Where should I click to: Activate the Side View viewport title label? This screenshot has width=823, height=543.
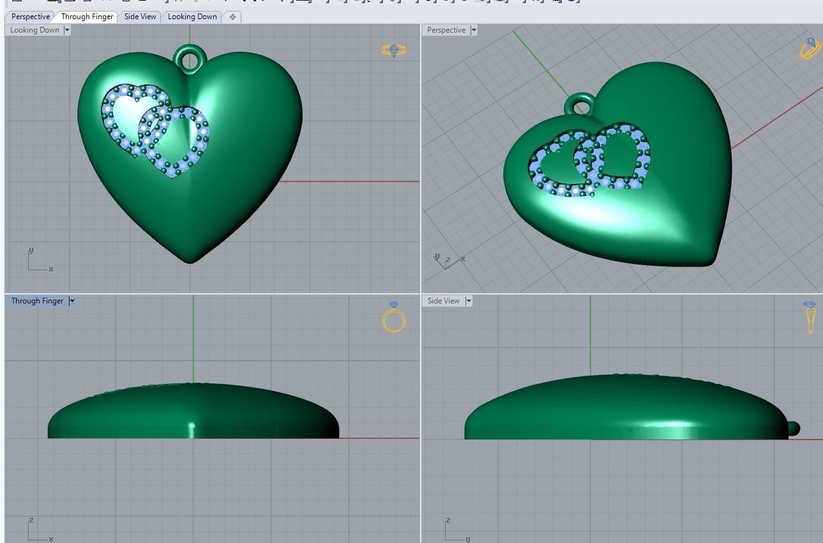pos(443,301)
